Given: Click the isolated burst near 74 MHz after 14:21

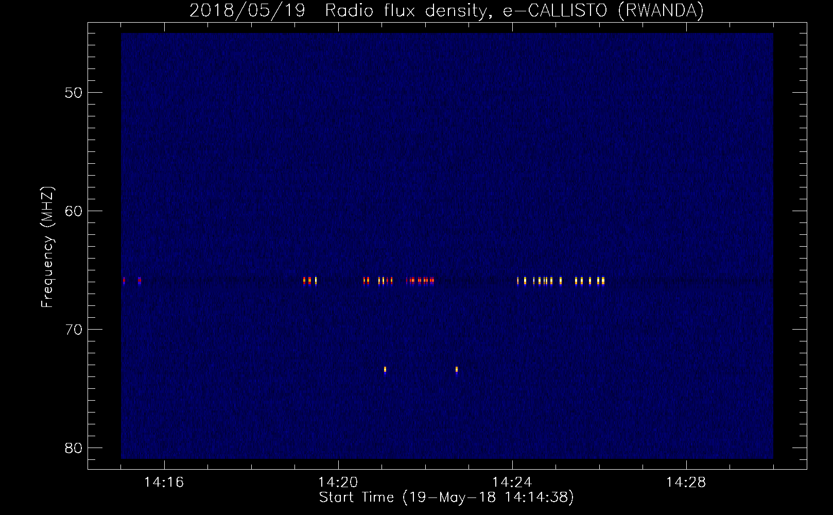Looking at the screenshot, I should (x=385, y=370).
